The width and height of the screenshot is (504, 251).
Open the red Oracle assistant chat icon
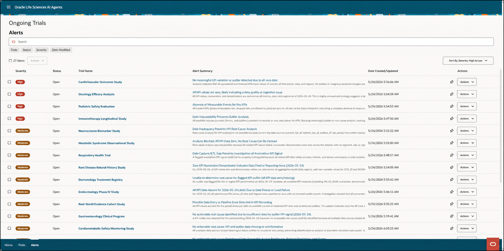tap(493, 244)
